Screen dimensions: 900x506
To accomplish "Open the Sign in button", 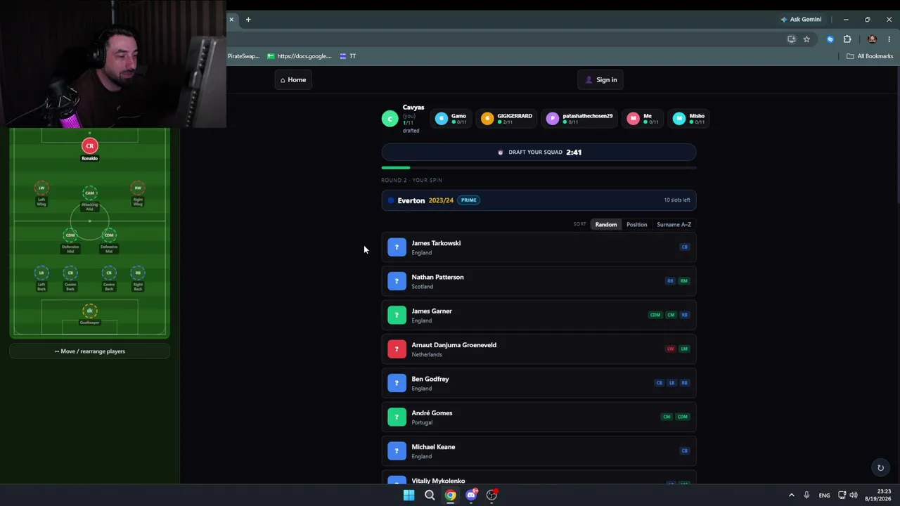I will 601,79.
